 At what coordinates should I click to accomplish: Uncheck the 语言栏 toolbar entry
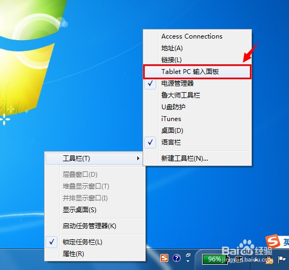tap(197, 142)
